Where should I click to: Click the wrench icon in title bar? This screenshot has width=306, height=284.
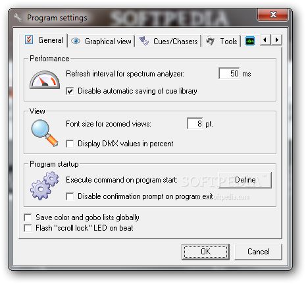pos(18,18)
